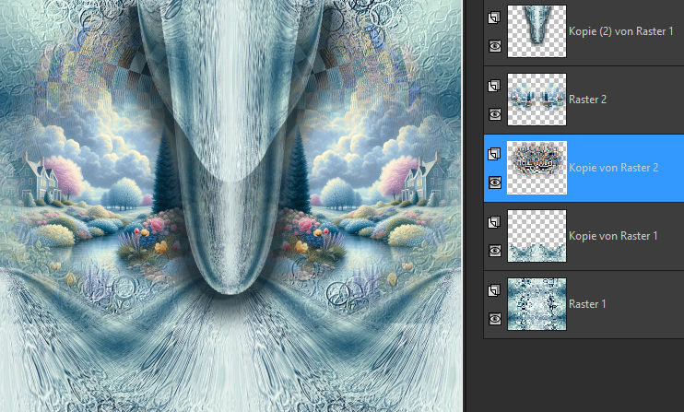Viewport: 684px width, 412px height.
Task: Click layer type icon of Kopie von Raster 2
Action: [x=494, y=154]
